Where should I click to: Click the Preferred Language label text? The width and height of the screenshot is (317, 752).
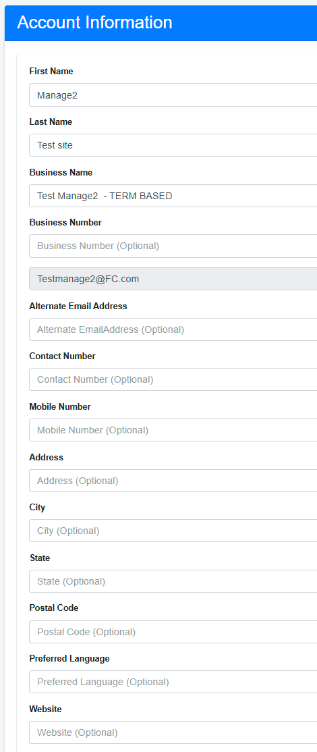(x=69, y=658)
